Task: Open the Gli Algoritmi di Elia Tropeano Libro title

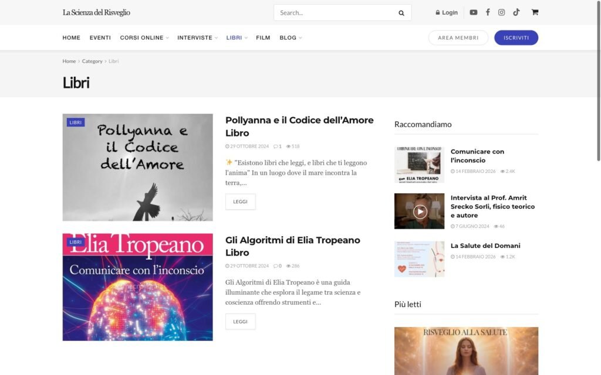Action: tap(293, 246)
